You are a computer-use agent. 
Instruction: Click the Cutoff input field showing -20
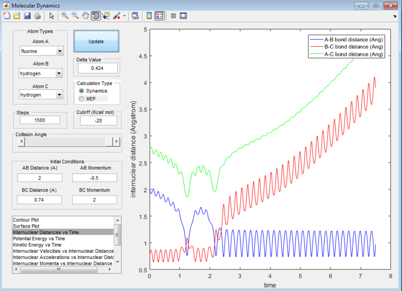(98, 121)
